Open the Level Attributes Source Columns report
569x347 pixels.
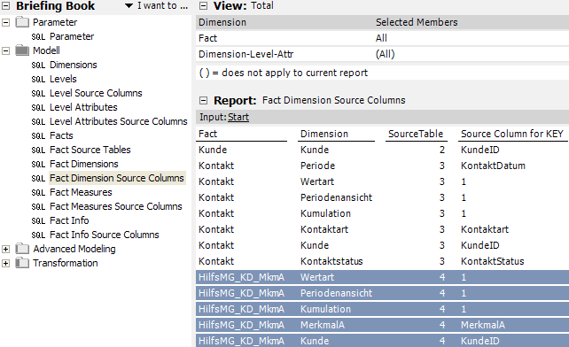118,121
